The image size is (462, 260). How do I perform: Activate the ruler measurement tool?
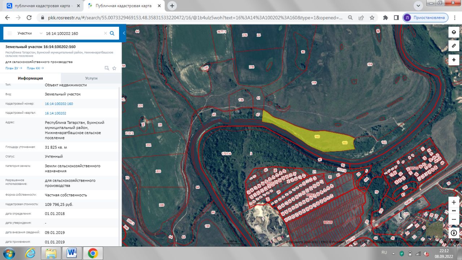pos(454,46)
